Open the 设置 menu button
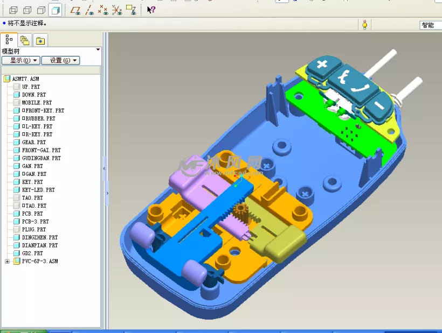 [x=60, y=60]
